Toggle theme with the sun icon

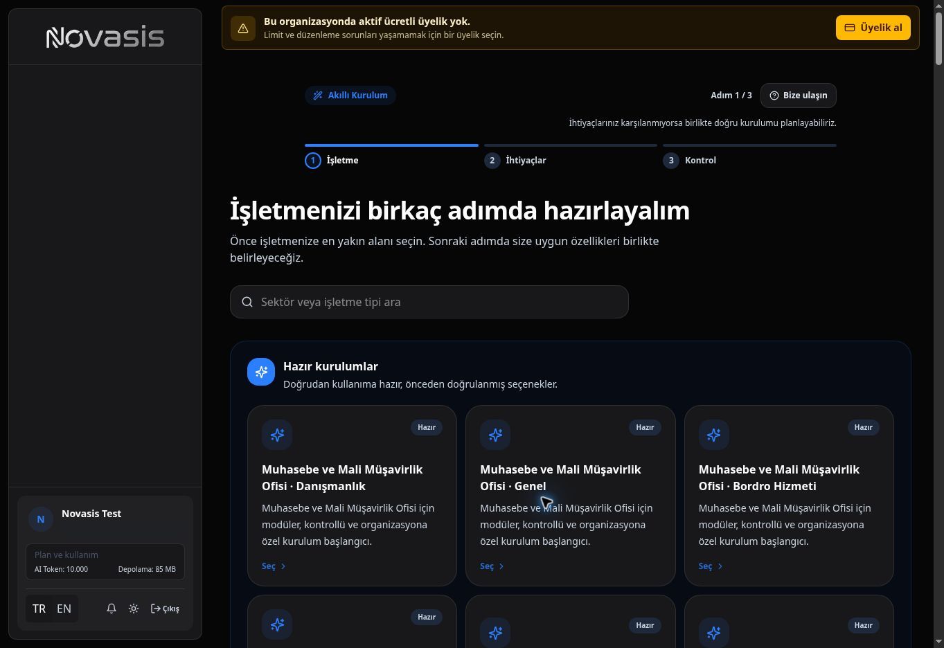coord(134,609)
